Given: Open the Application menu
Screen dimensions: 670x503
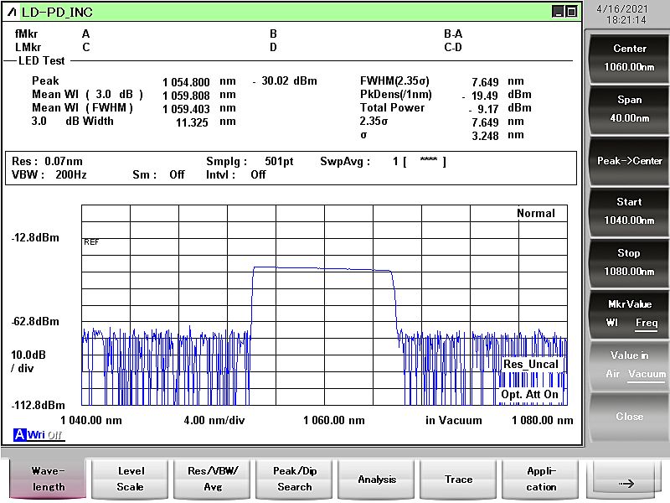Looking at the screenshot, I should (541, 480).
